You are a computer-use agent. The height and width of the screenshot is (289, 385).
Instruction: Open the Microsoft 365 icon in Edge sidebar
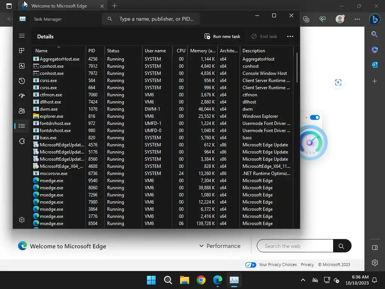point(374,50)
